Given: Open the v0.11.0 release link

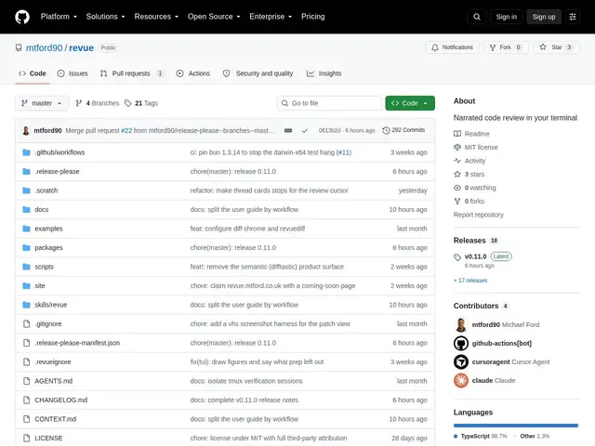Looking at the screenshot, I should 475,256.
